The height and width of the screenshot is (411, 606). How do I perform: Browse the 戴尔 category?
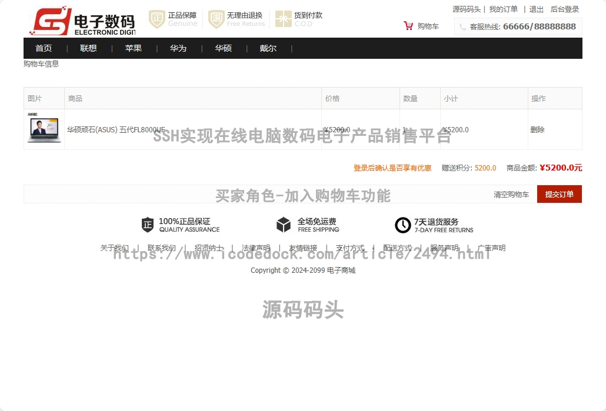[x=268, y=48]
